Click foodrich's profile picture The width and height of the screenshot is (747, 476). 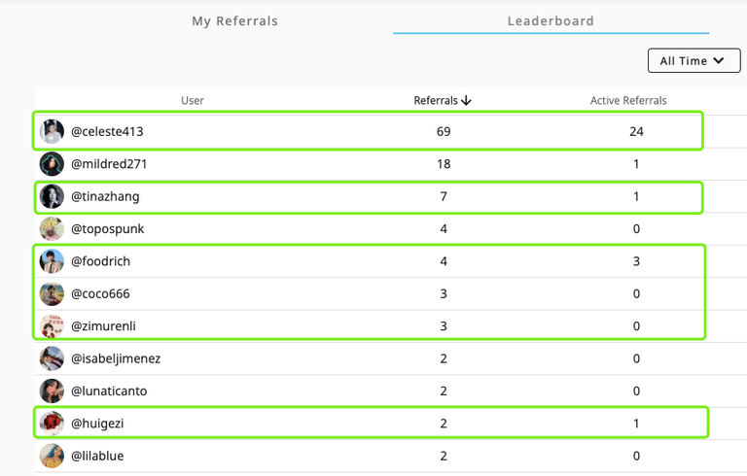point(52,261)
